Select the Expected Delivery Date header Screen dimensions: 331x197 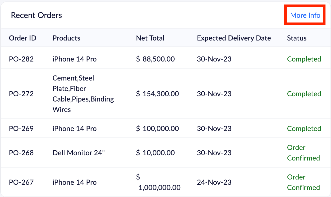tap(234, 38)
